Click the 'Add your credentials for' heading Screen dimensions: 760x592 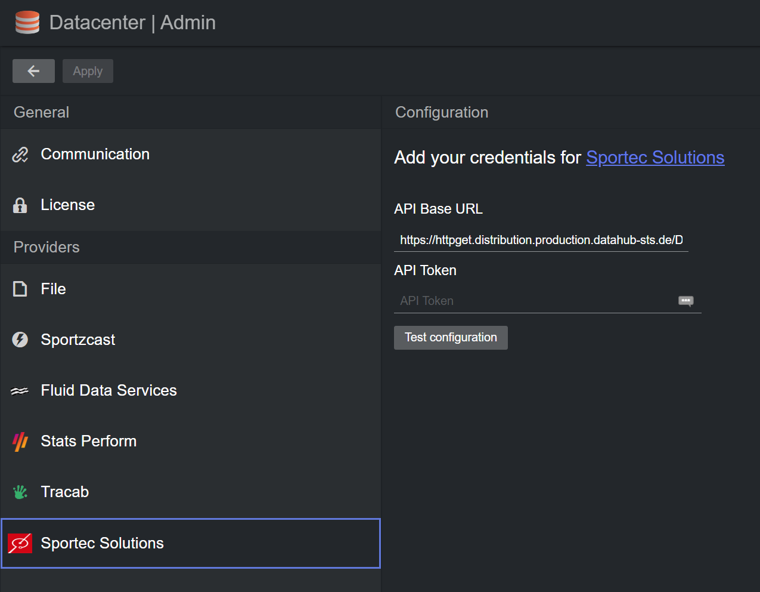(488, 158)
